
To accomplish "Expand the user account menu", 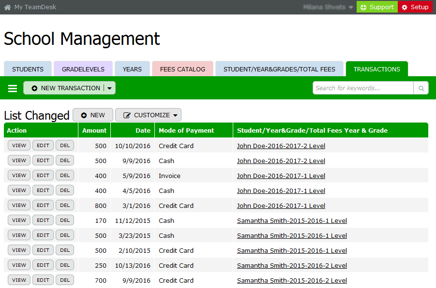I will [329, 7].
